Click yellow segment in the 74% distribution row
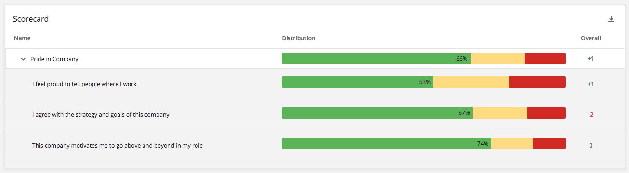The width and height of the screenshot is (629, 173). click(512, 144)
